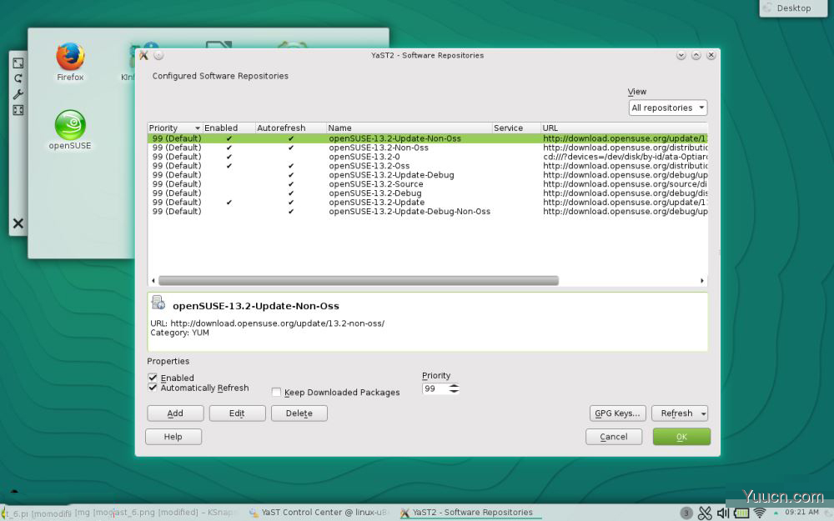Open the openSUSE desktop icon
Image resolution: width=834 pixels, height=521 pixels.
point(70,126)
